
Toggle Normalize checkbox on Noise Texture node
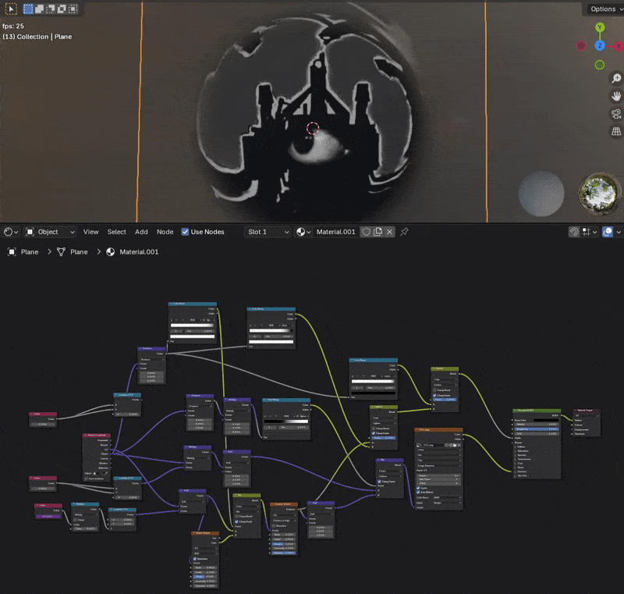(195, 559)
